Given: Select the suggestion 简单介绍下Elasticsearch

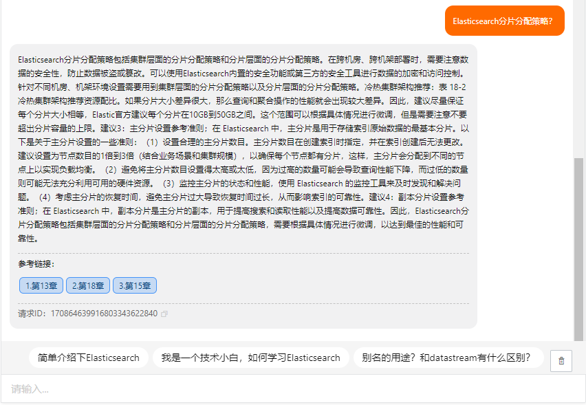Looking at the screenshot, I should tap(89, 358).
